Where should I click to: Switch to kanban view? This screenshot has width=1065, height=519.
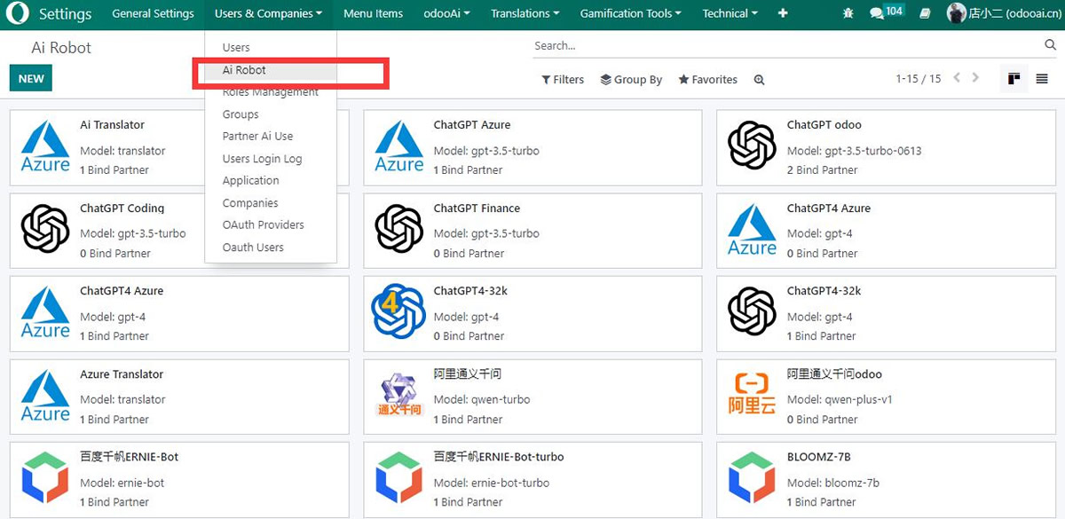pos(1014,79)
